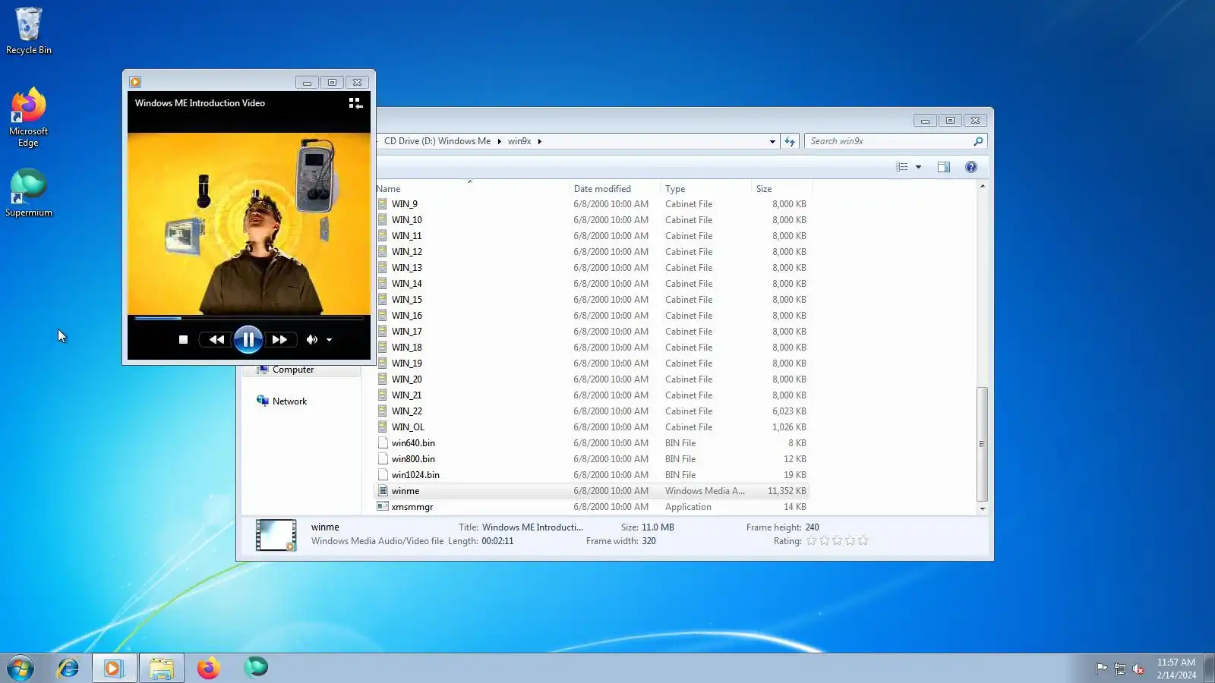Image resolution: width=1215 pixels, height=683 pixels.
Task: Open network status tray icon
Action: (1119, 669)
